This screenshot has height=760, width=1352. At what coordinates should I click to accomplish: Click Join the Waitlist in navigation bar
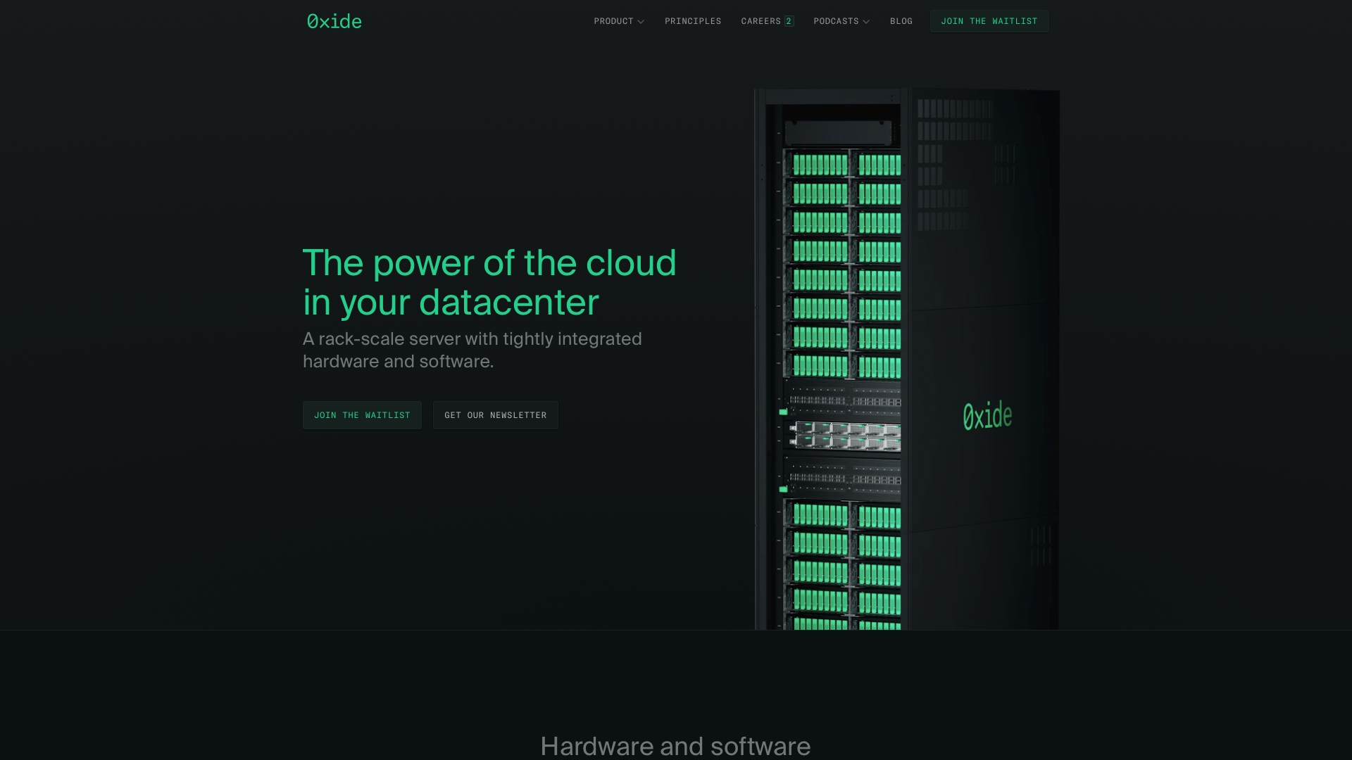click(989, 21)
